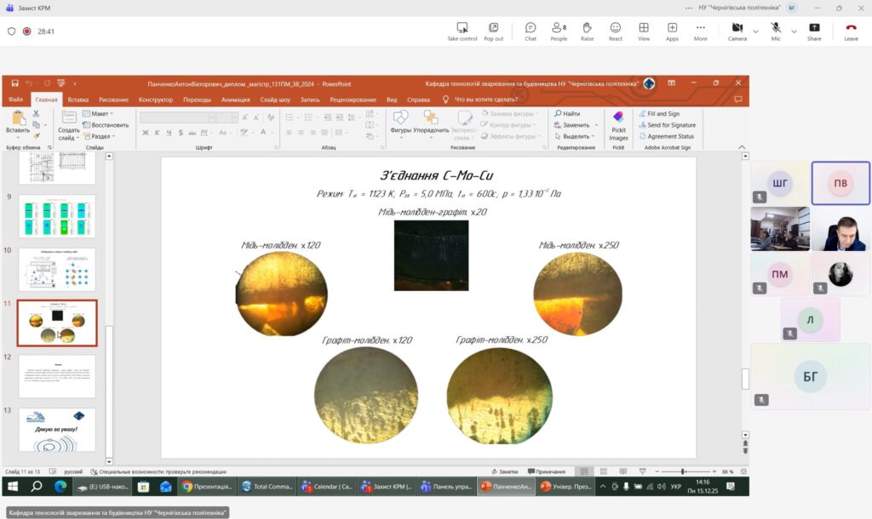Click the shared PowerPoint zoom slider
This screenshot has height=519, width=872.
683,471
